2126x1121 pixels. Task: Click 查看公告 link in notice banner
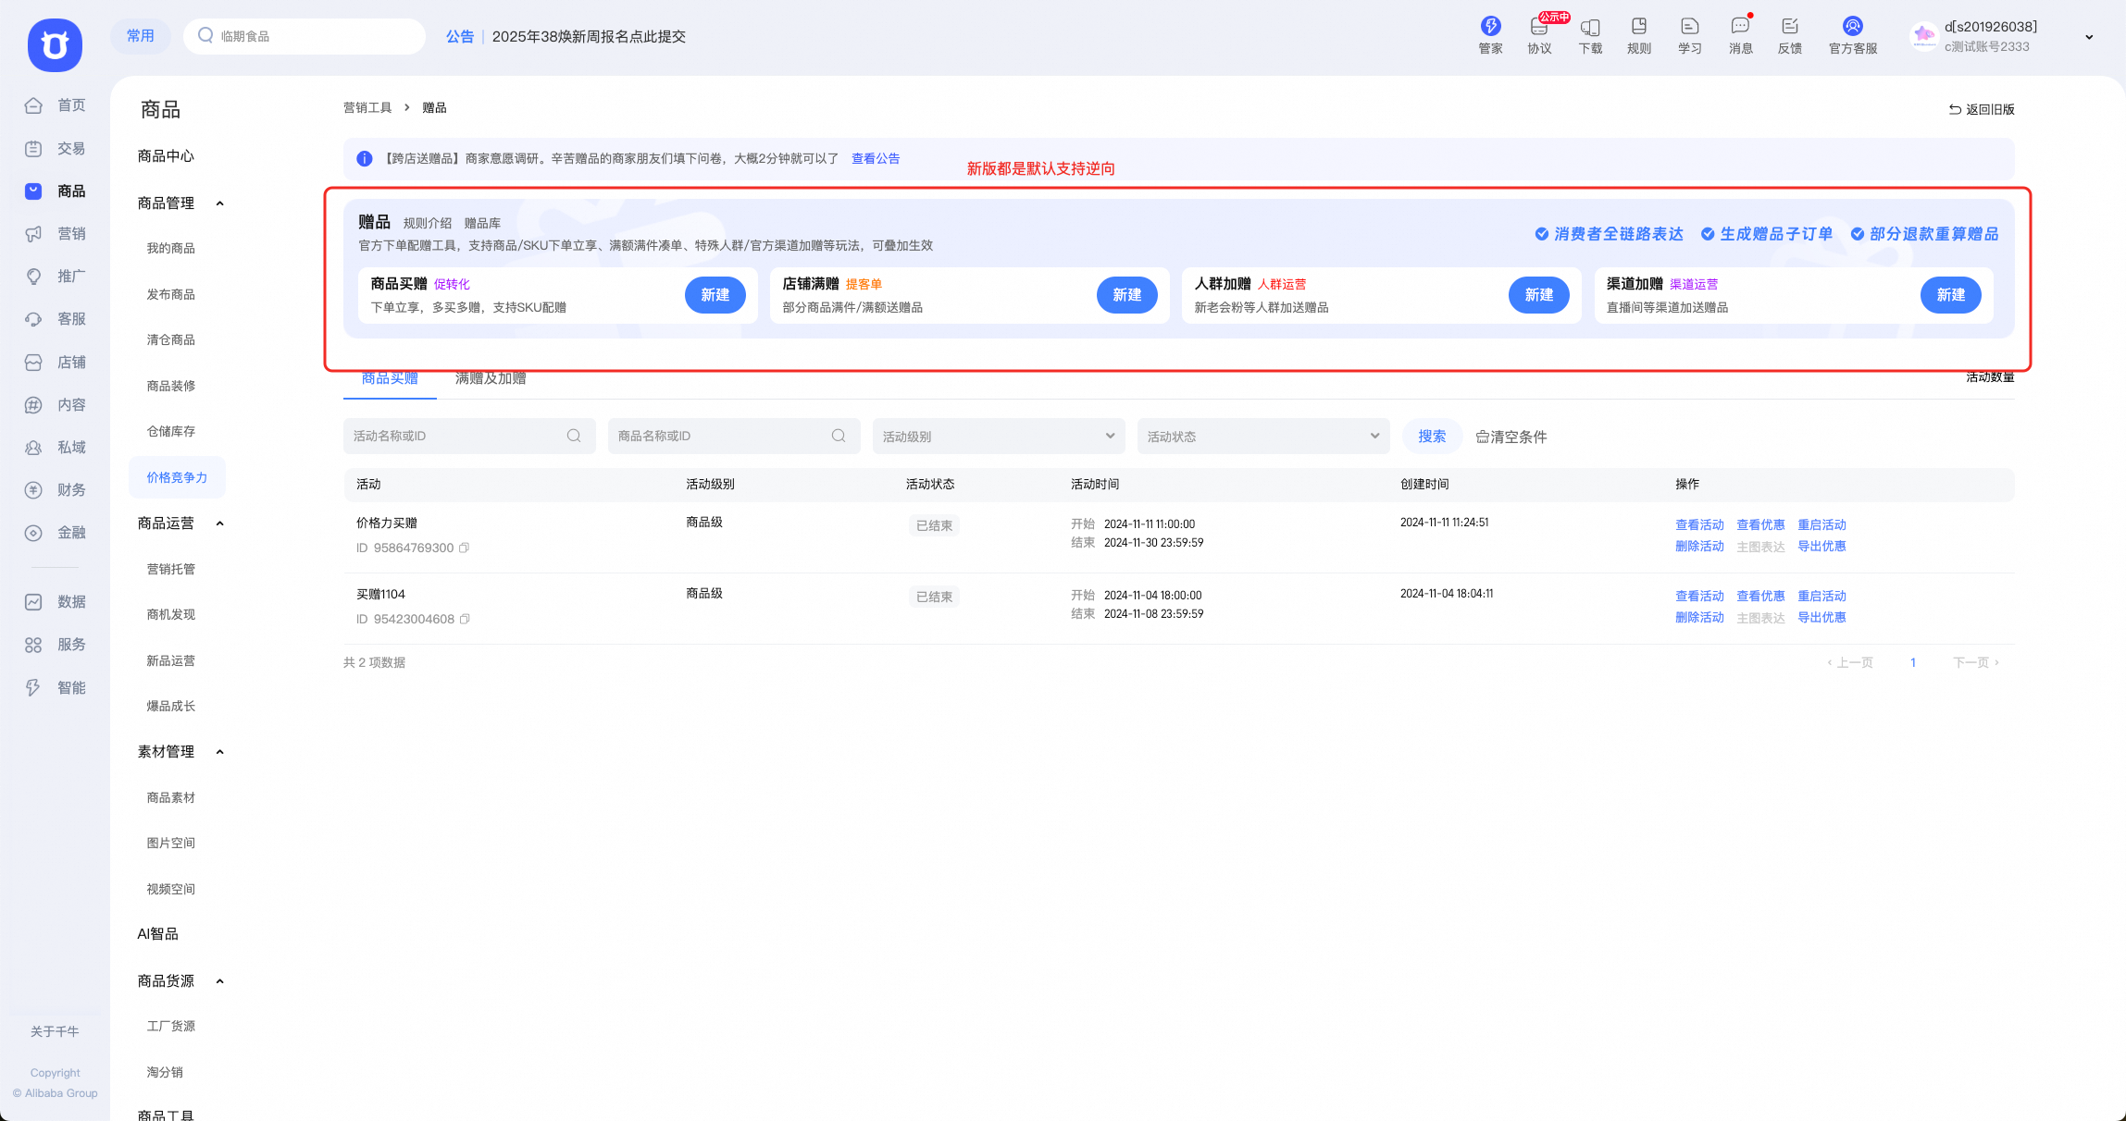(x=876, y=159)
